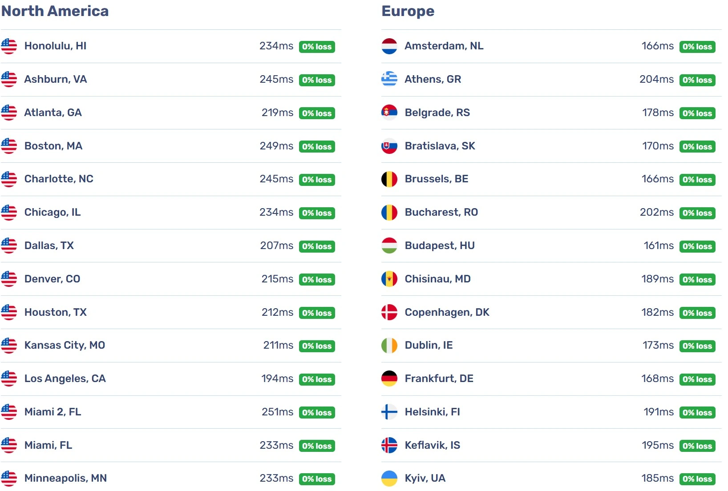Click the Moldovan flag beside Chisinau, MD
728x491 pixels.
tap(389, 279)
